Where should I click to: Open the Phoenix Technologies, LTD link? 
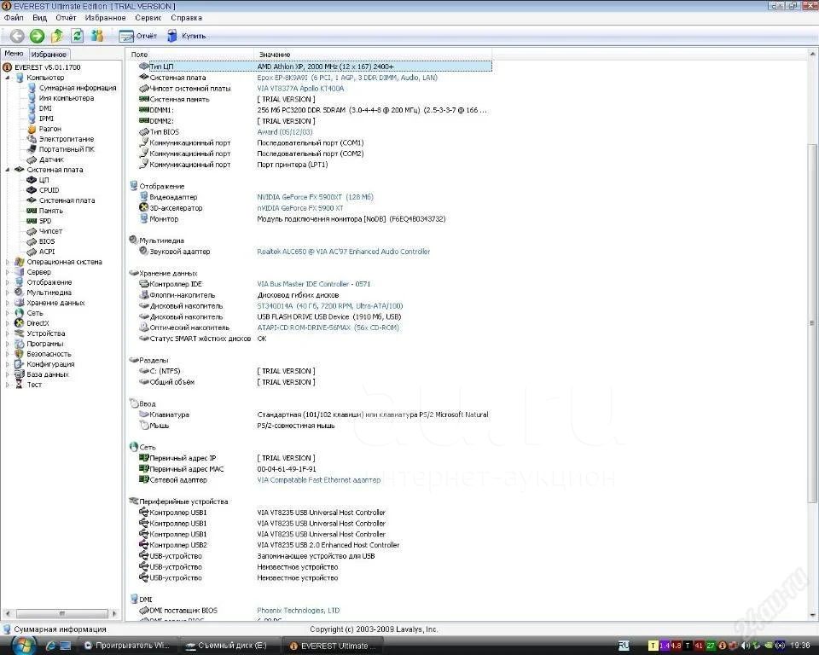pos(299,611)
